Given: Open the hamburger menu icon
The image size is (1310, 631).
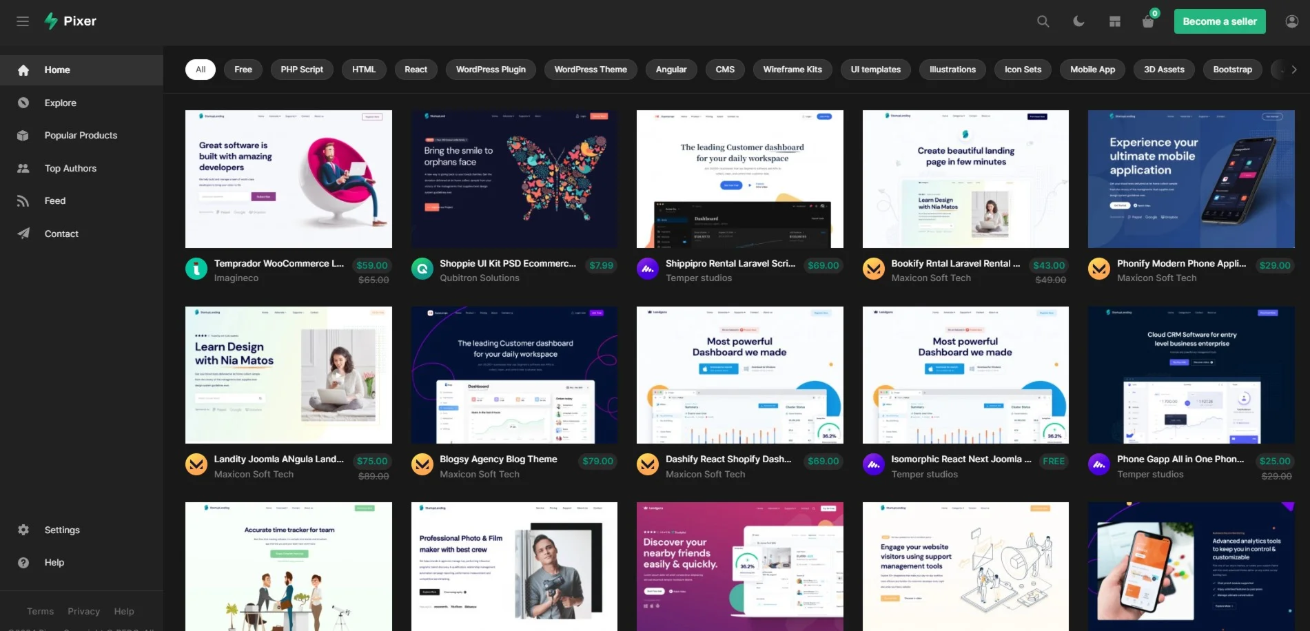Looking at the screenshot, I should pos(23,21).
